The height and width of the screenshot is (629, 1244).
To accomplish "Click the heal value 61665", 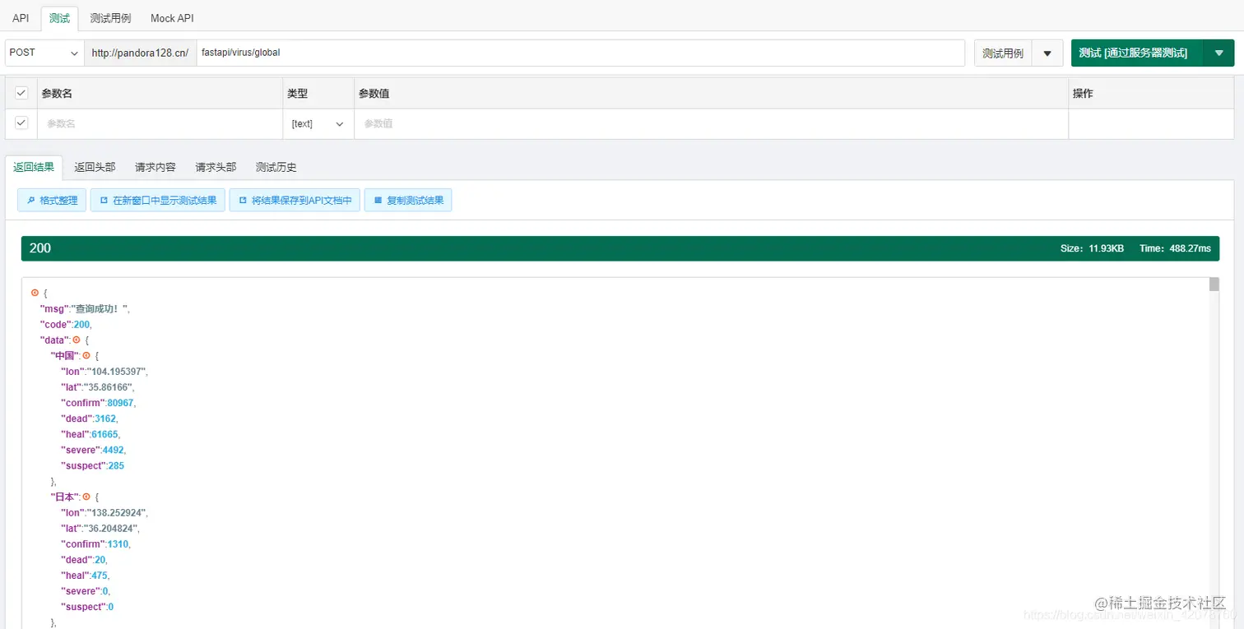I will point(105,433).
